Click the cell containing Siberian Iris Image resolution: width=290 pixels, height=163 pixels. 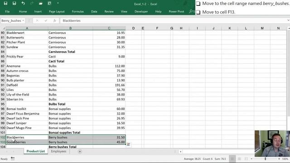(x=27, y=99)
